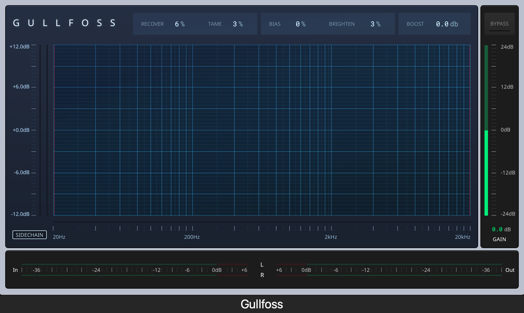Toggle the BYPASS button
The height and width of the screenshot is (313, 524).
click(499, 24)
